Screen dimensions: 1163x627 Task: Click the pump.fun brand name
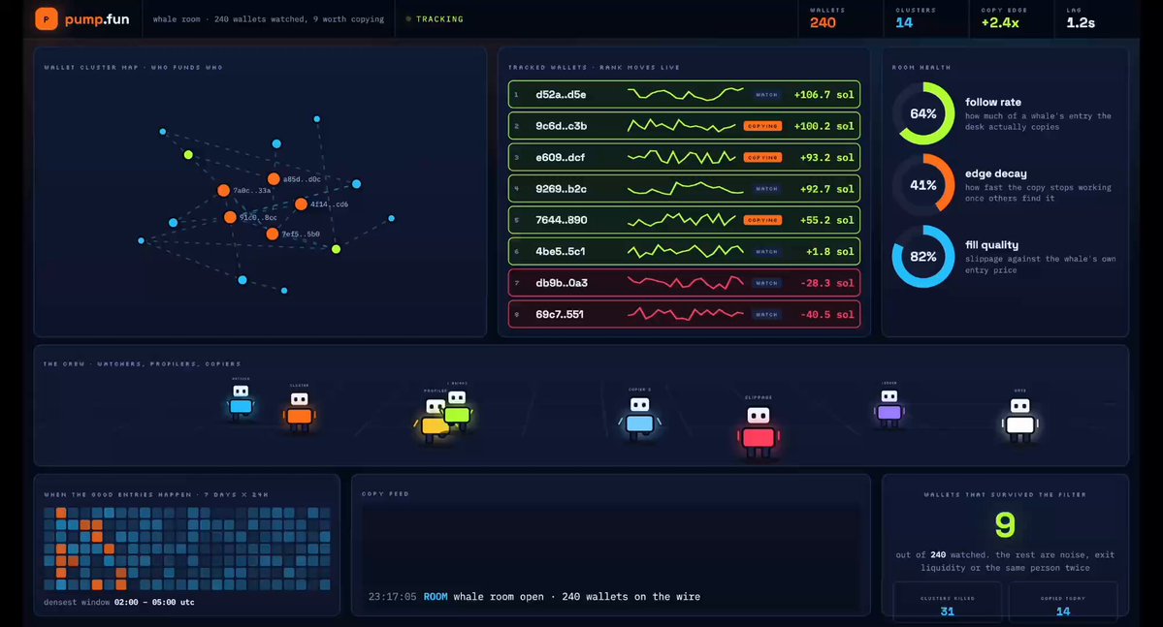97,19
